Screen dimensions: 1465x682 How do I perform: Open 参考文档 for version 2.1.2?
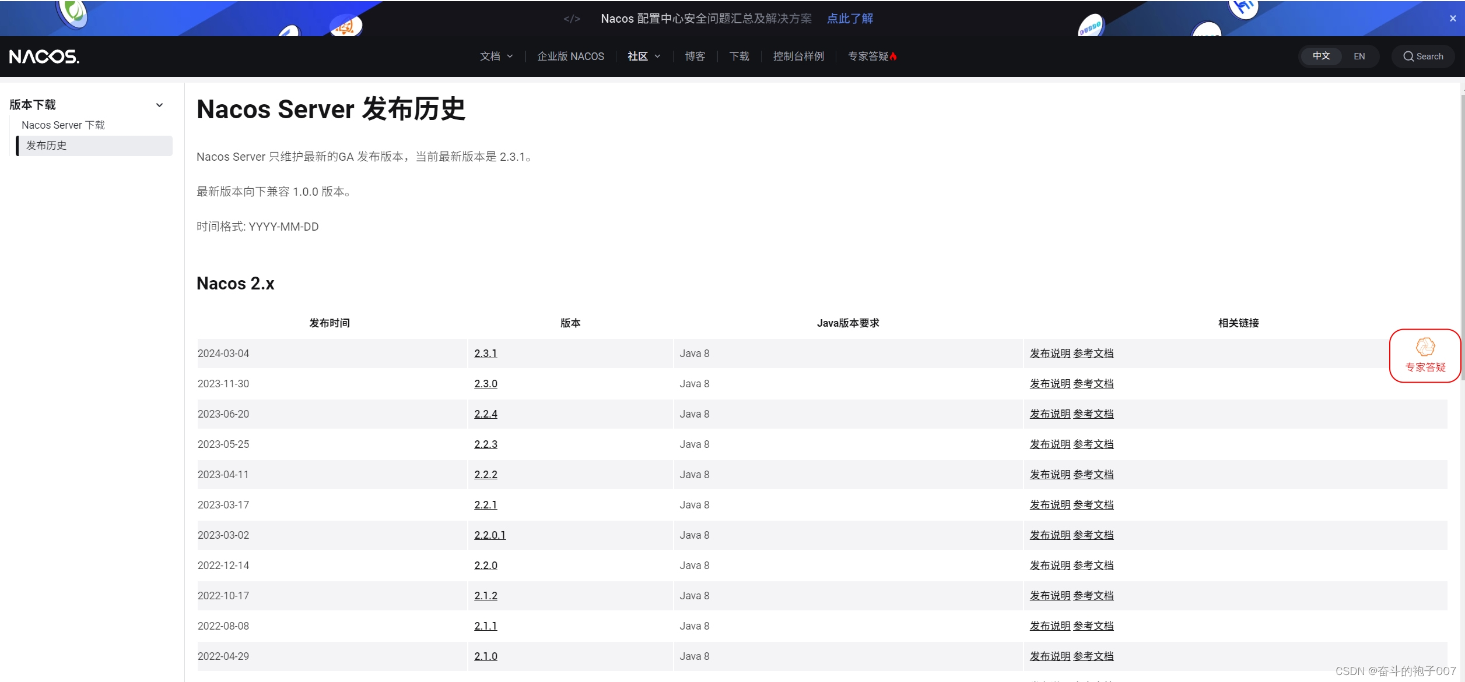[x=1093, y=596]
